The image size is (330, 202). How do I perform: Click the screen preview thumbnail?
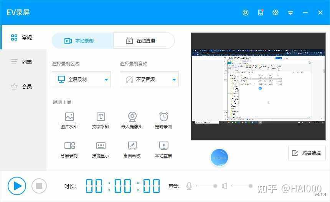coord(258,86)
